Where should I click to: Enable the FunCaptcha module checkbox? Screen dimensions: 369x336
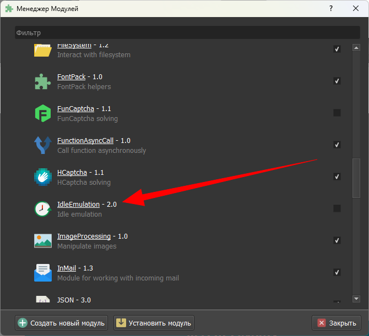(x=337, y=113)
